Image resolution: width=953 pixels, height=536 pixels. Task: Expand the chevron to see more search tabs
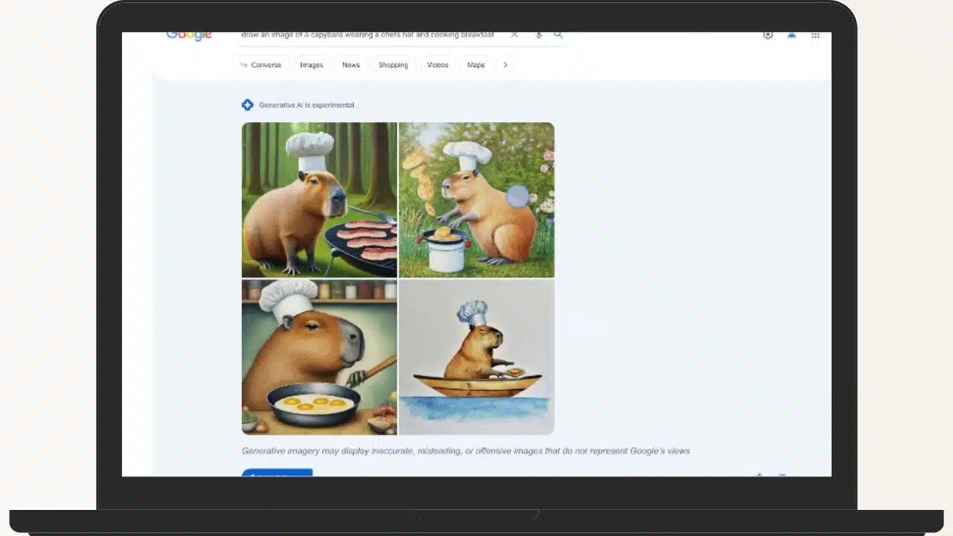click(x=506, y=65)
